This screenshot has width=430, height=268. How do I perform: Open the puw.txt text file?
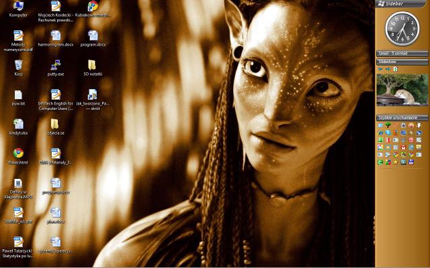click(x=18, y=95)
